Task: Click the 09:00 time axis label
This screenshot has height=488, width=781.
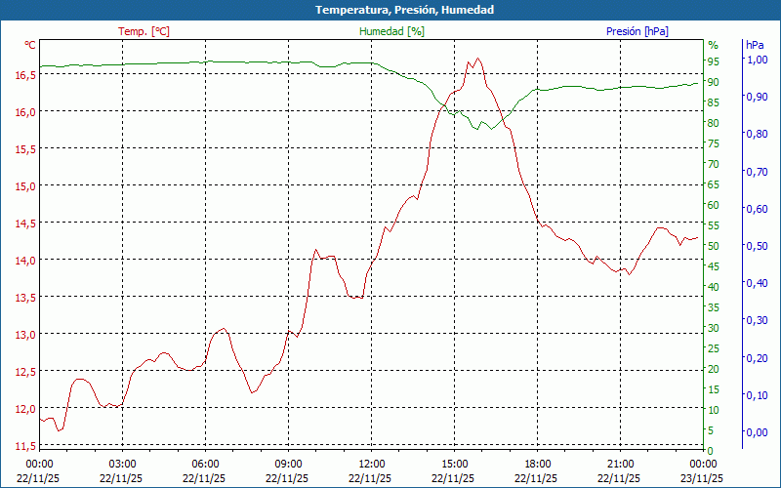Action: tap(288, 464)
